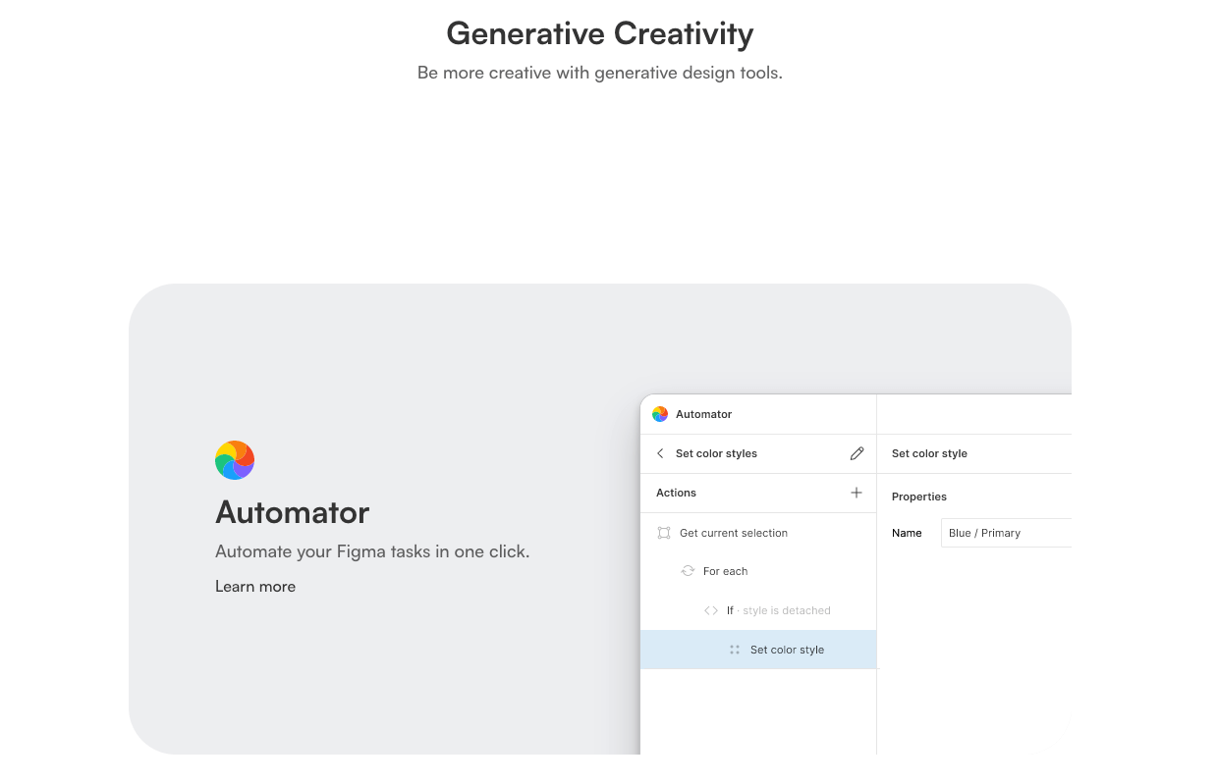Click the Properties section label
Viewport: 1217px width, 784px height.
919,497
